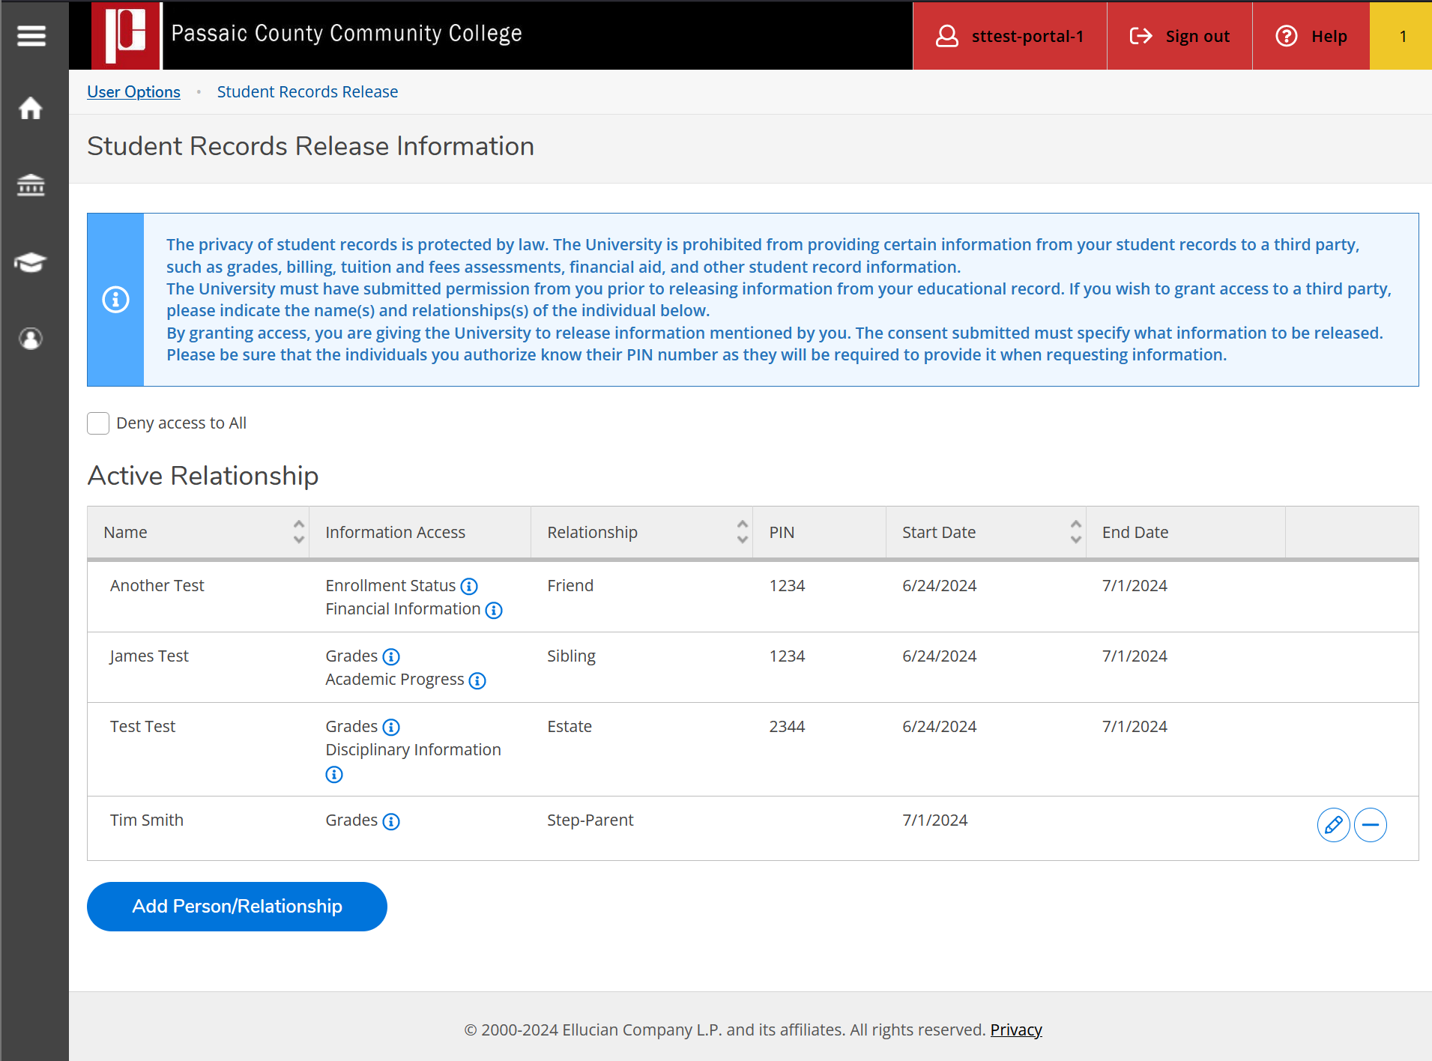Open the sttest-portal-1 user menu
The height and width of the screenshot is (1061, 1432).
pyautogui.click(x=1009, y=36)
